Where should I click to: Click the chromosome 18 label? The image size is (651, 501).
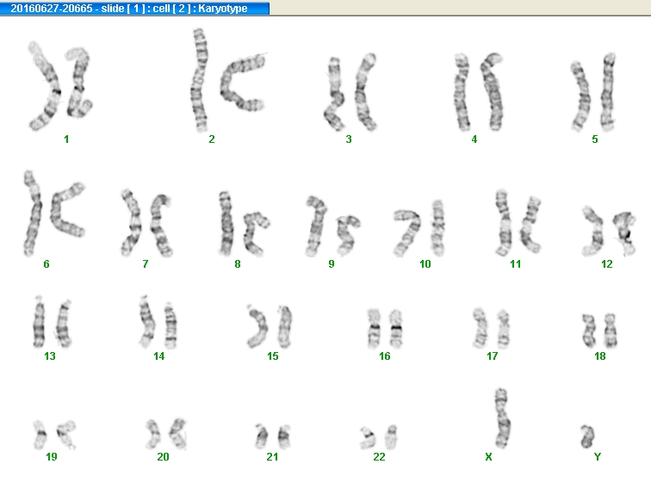(600, 356)
